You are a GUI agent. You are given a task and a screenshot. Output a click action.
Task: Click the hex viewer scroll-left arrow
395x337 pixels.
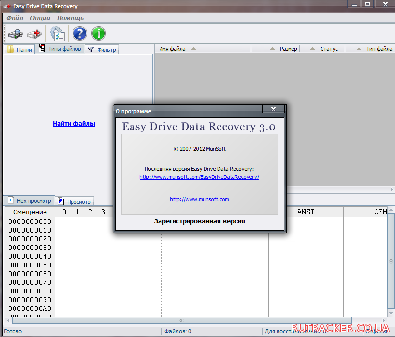point(8,321)
